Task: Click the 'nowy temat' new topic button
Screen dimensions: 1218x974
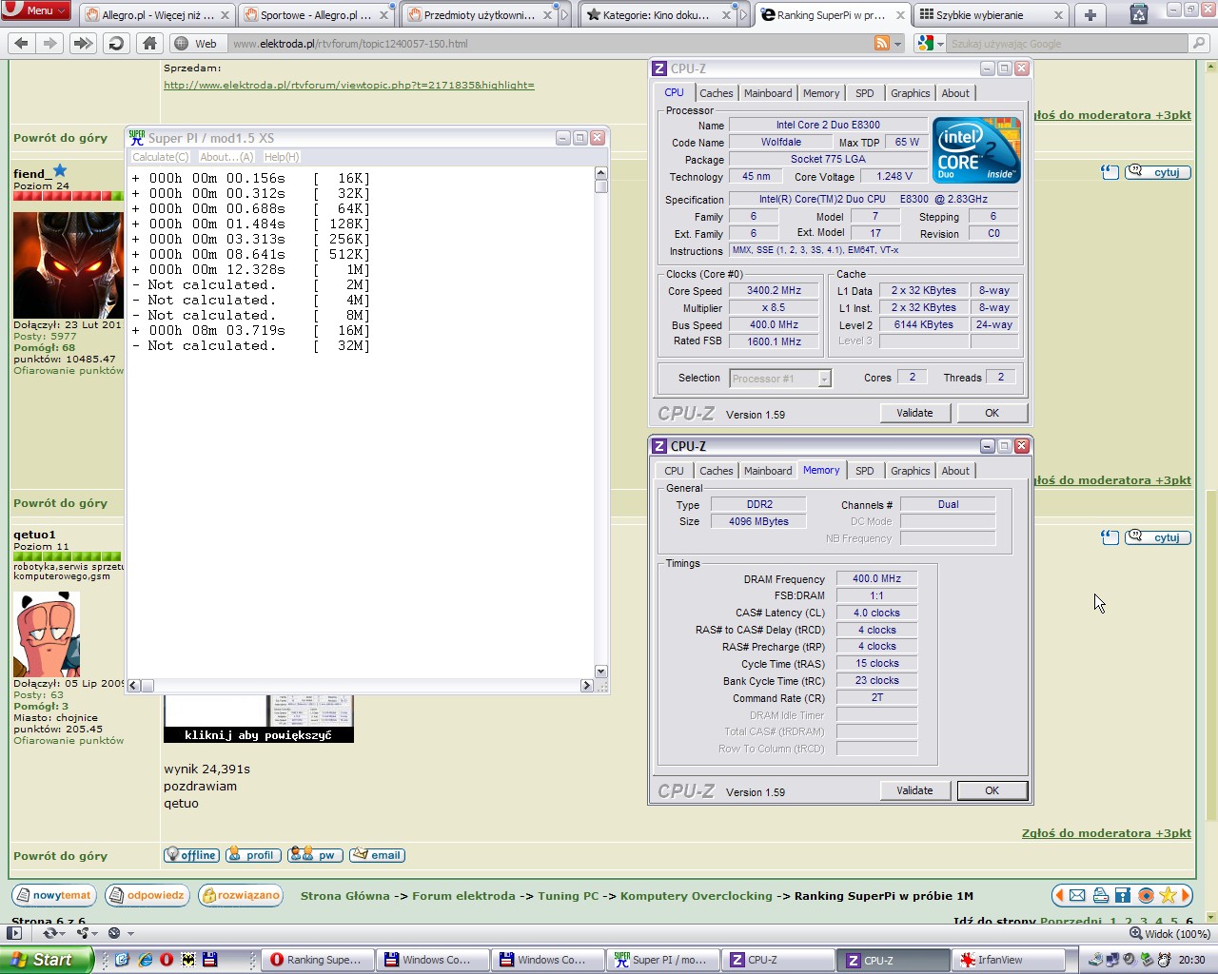Action: 54,895
